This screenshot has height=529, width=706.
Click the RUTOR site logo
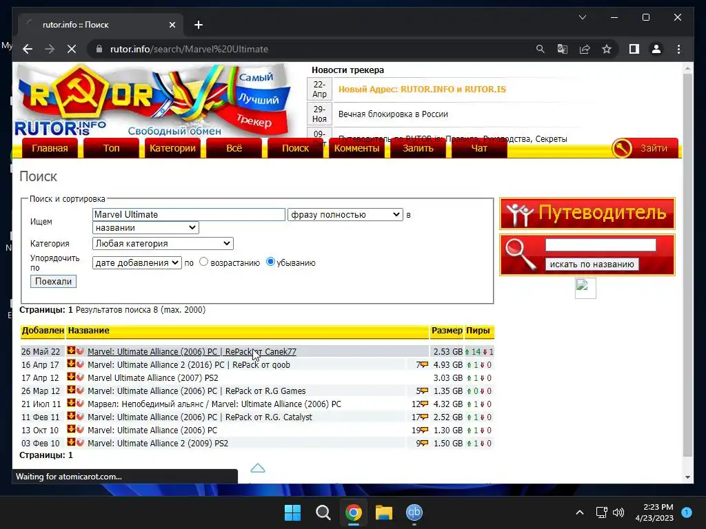(153, 101)
